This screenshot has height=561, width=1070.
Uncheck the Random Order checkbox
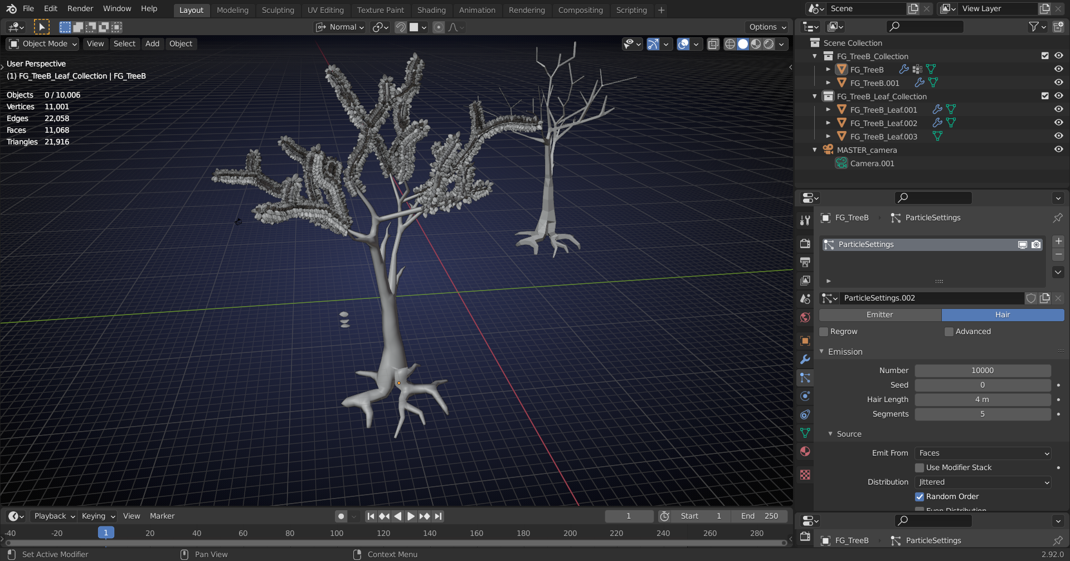920,497
